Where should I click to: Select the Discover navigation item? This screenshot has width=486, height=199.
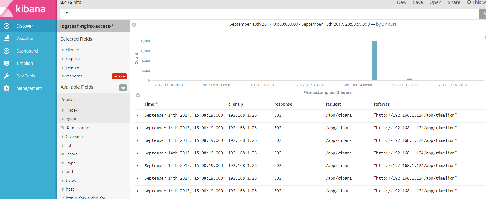point(28,26)
